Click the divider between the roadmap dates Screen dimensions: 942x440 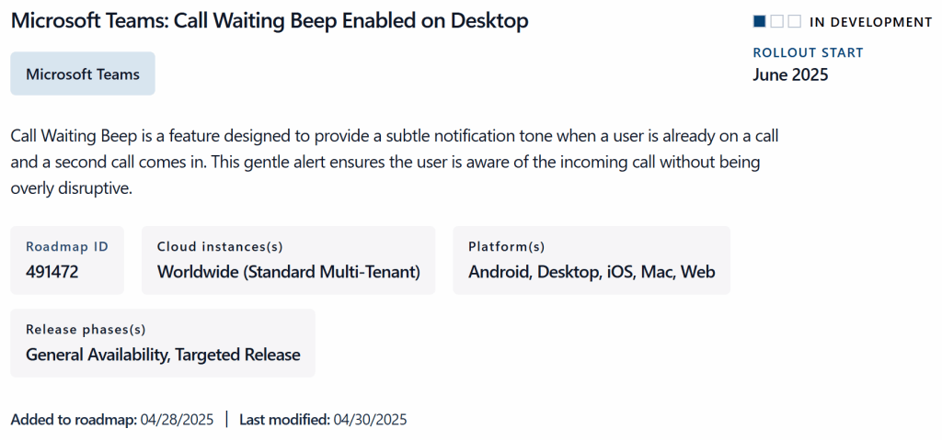pos(226,420)
